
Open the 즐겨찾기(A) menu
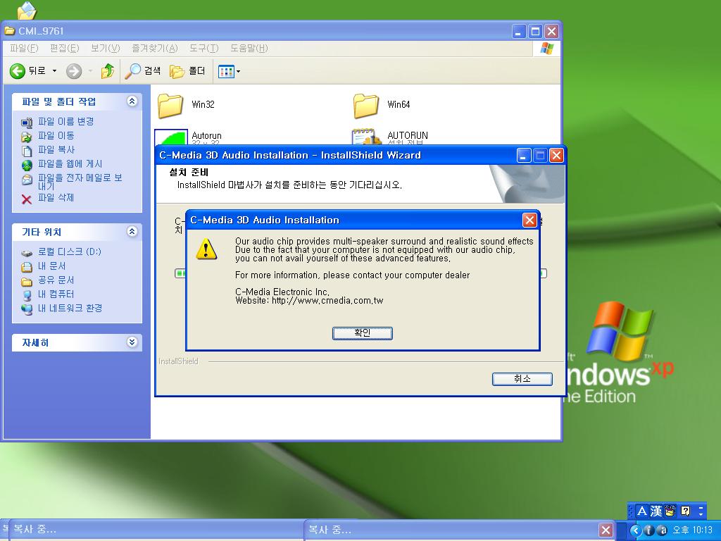click(x=154, y=49)
